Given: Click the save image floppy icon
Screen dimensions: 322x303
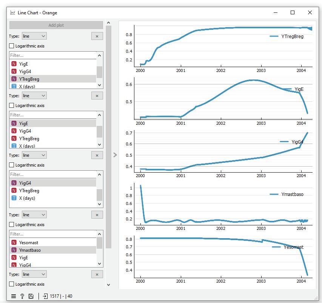Looking at the screenshot, I should [x=31, y=296].
